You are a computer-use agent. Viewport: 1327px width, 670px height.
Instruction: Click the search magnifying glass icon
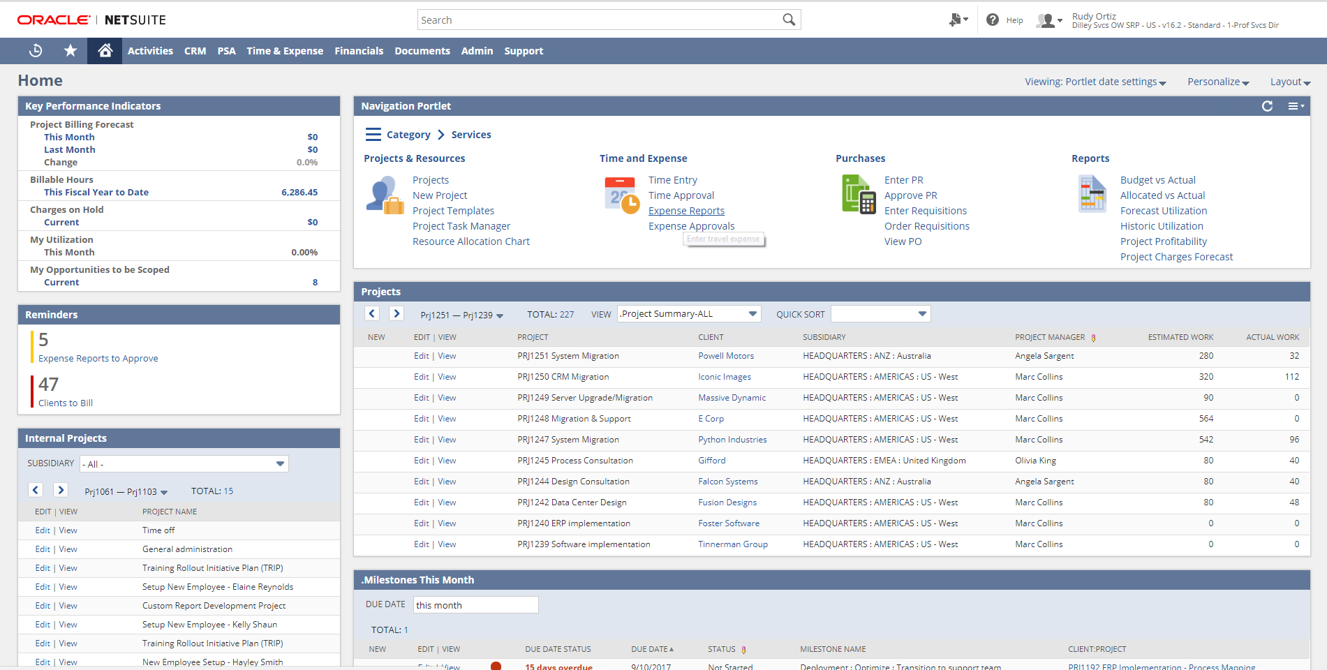pyautogui.click(x=789, y=19)
